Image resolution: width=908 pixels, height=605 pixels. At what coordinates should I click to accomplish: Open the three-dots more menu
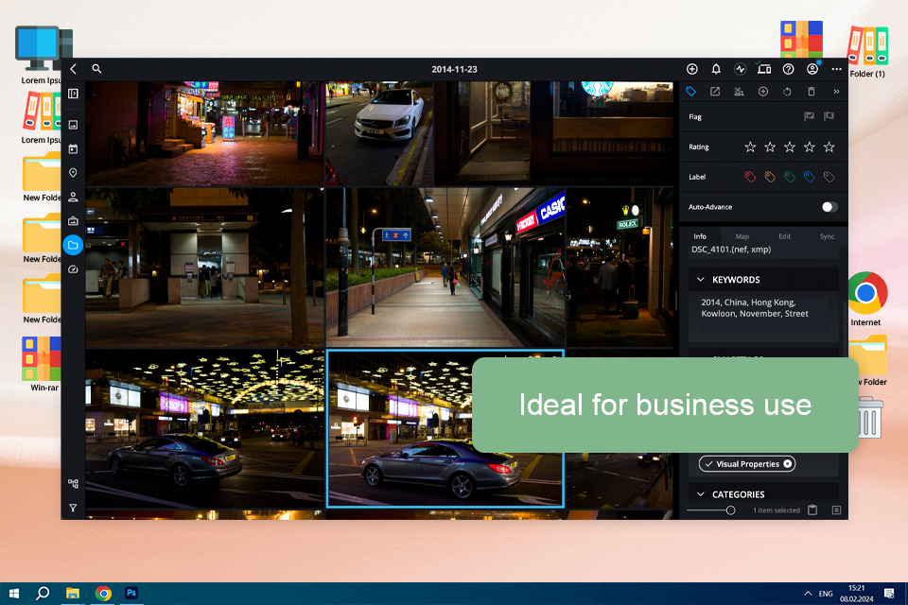(837, 69)
